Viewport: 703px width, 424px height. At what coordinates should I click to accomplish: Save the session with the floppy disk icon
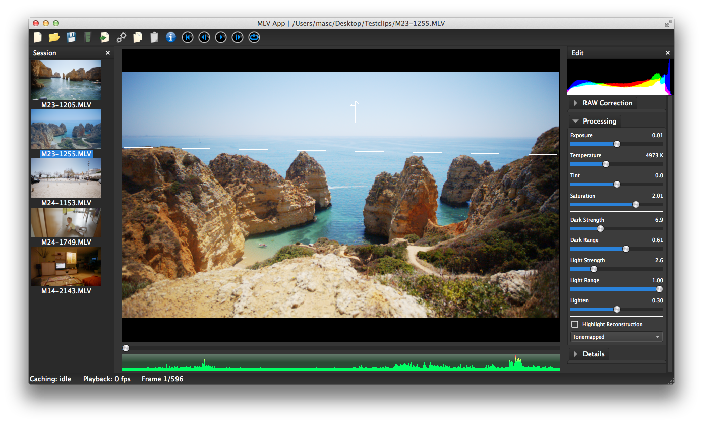point(71,37)
